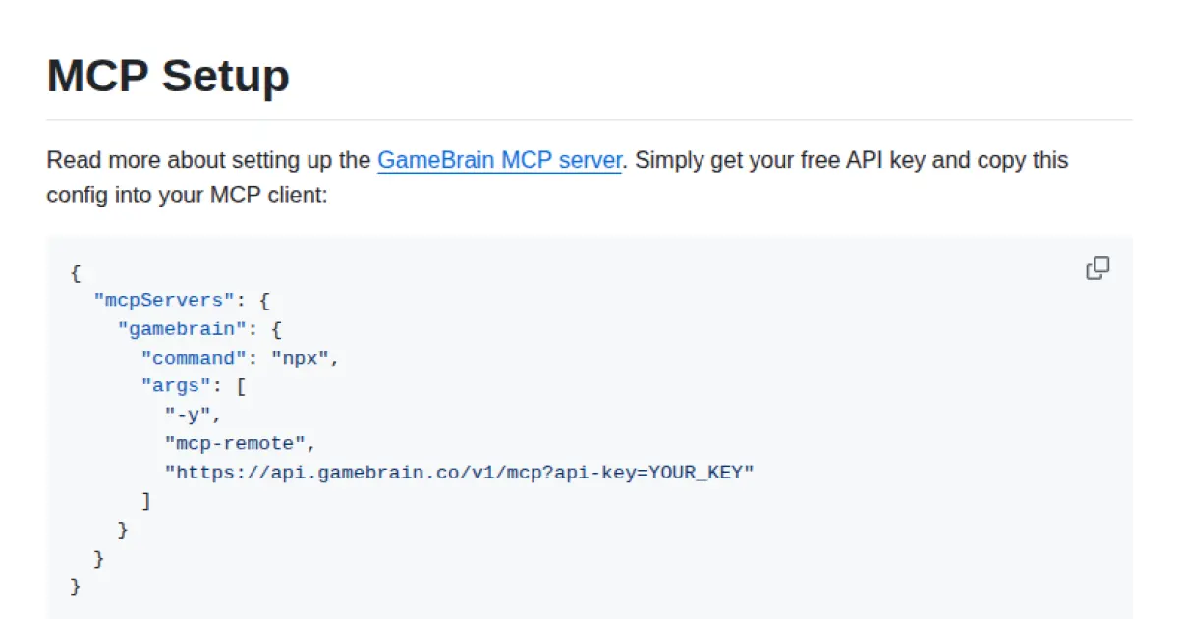Click the horizontal divider under MCP Setup
The height and width of the screenshot is (619, 1179).
point(589,118)
